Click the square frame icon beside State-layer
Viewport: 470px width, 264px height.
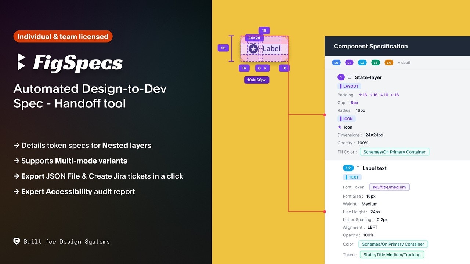[x=350, y=77]
